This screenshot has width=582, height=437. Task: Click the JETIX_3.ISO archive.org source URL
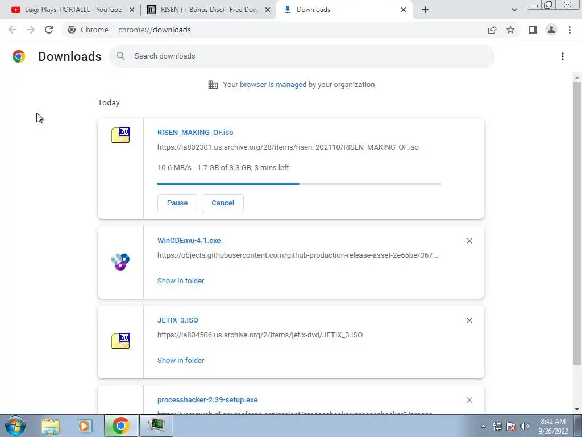pos(260,335)
